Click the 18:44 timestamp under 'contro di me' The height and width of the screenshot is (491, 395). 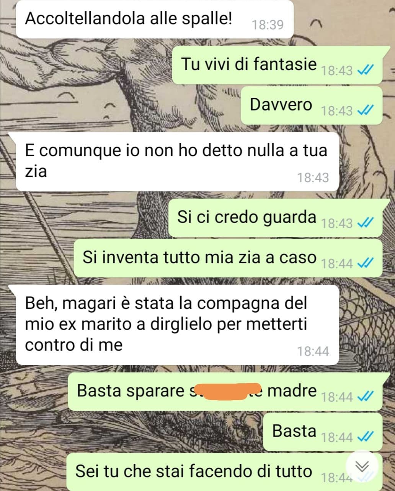coord(313,351)
